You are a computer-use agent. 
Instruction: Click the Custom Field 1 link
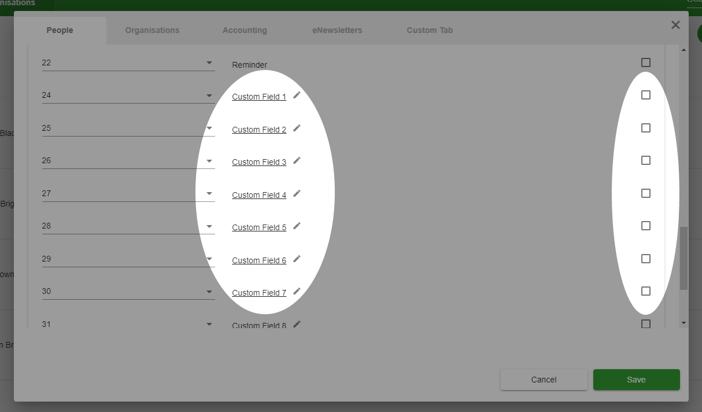pos(259,97)
